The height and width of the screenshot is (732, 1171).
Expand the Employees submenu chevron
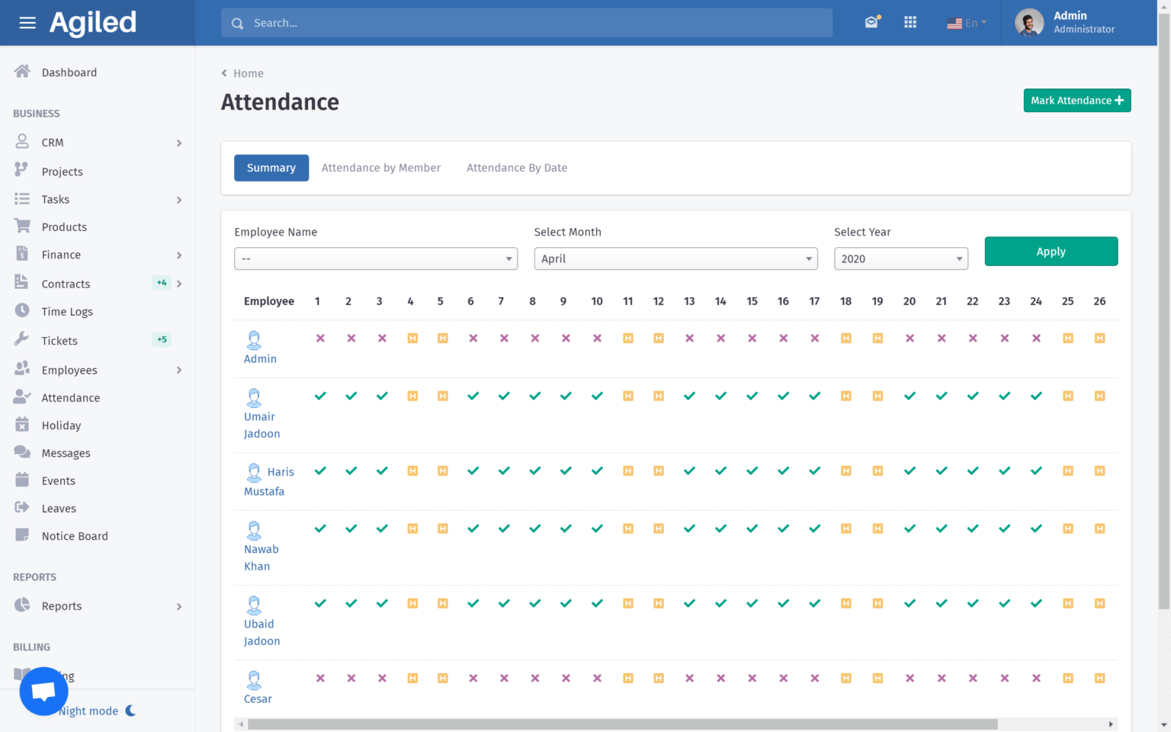tap(179, 370)
